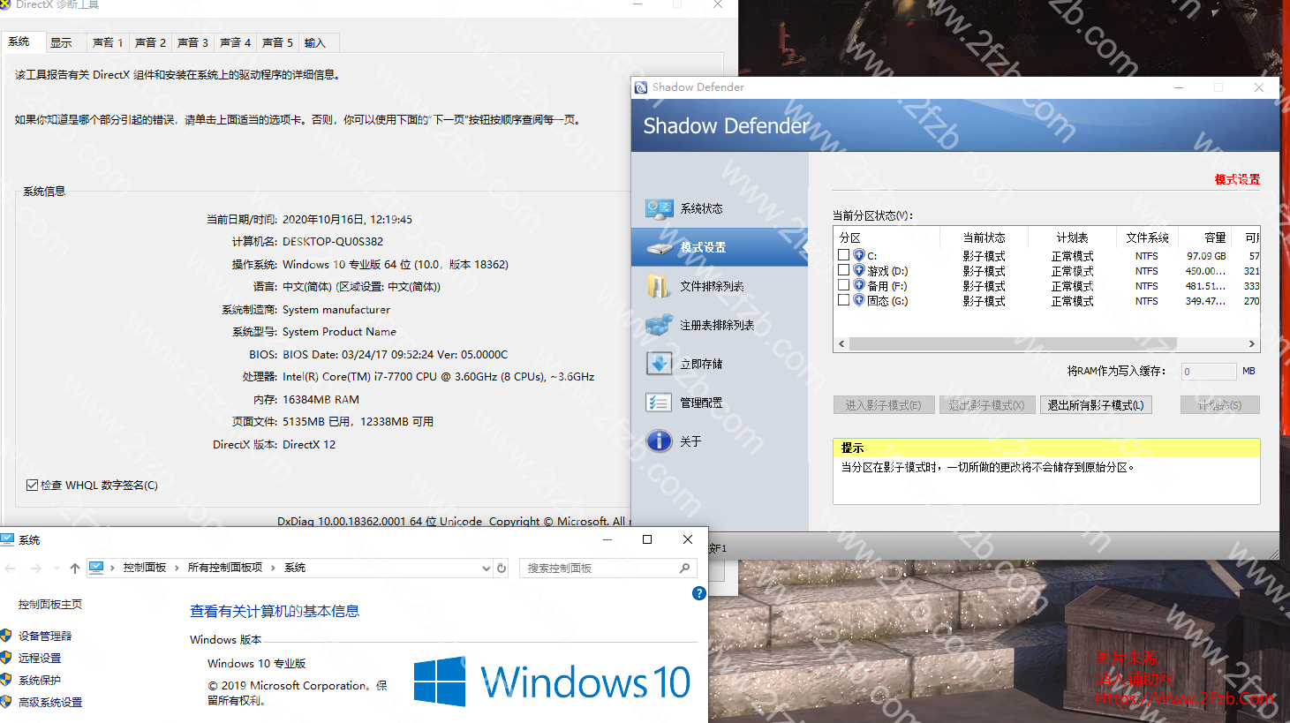The image size is (1290, 723).
Task: Check the box for 备用 (F:)
Action: 843,285
